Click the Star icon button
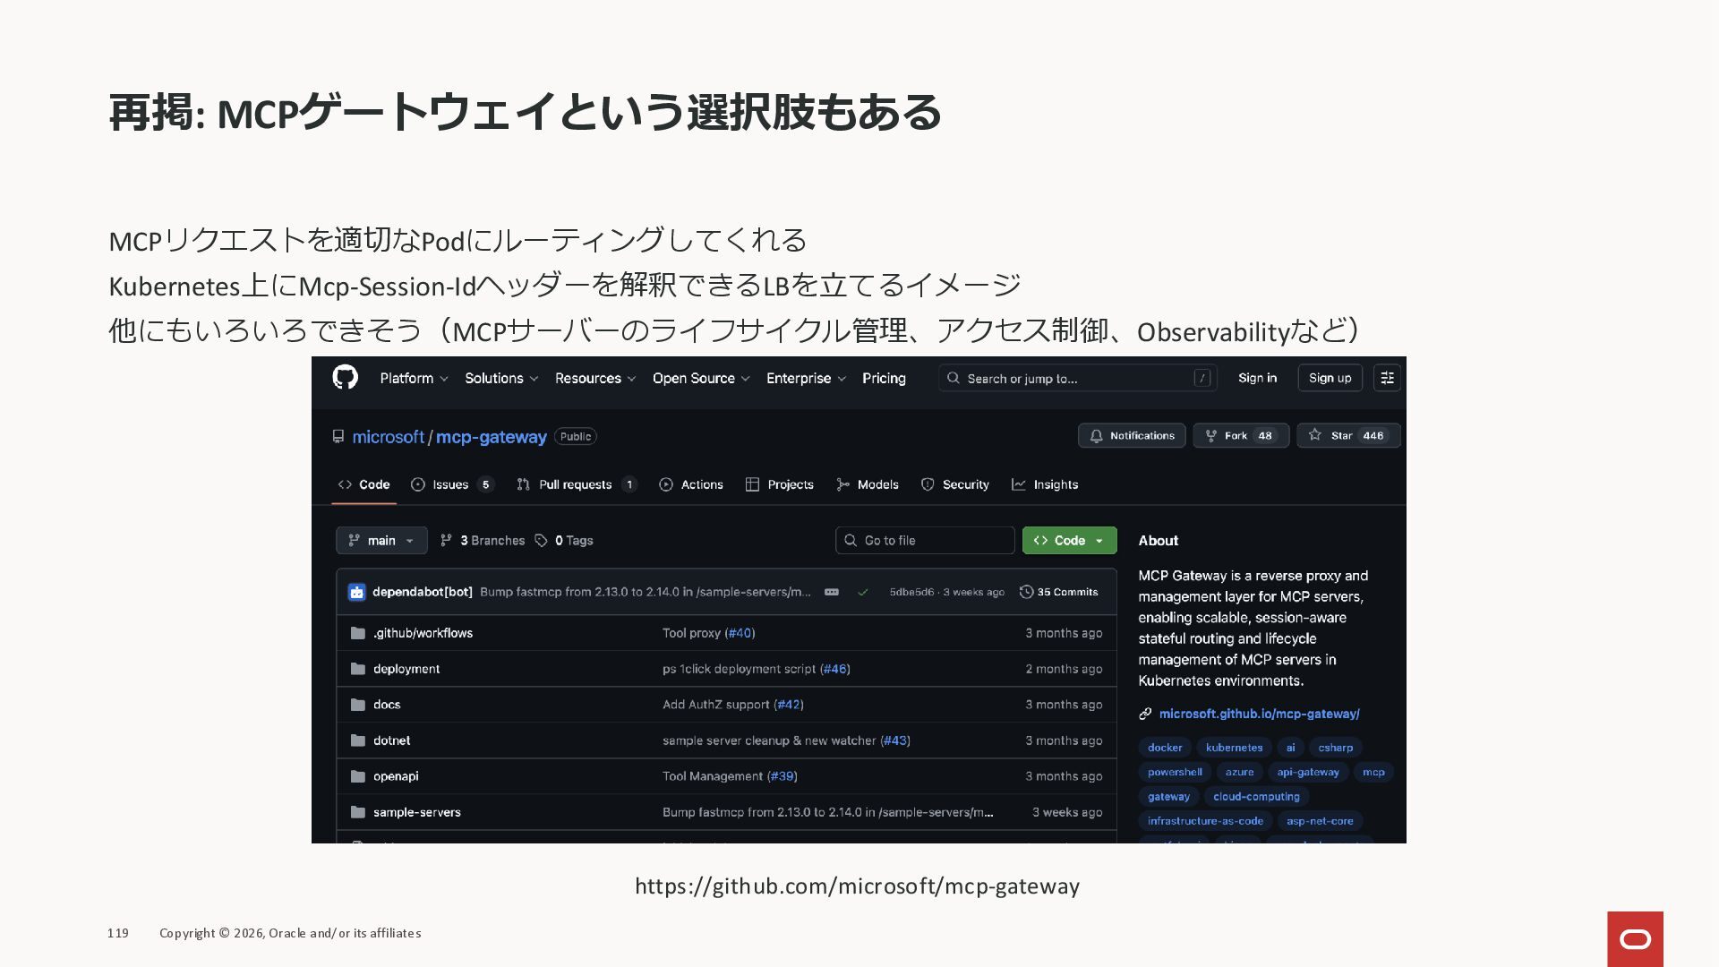Viewport: 1719px width, 967px height. [1315, 435]
